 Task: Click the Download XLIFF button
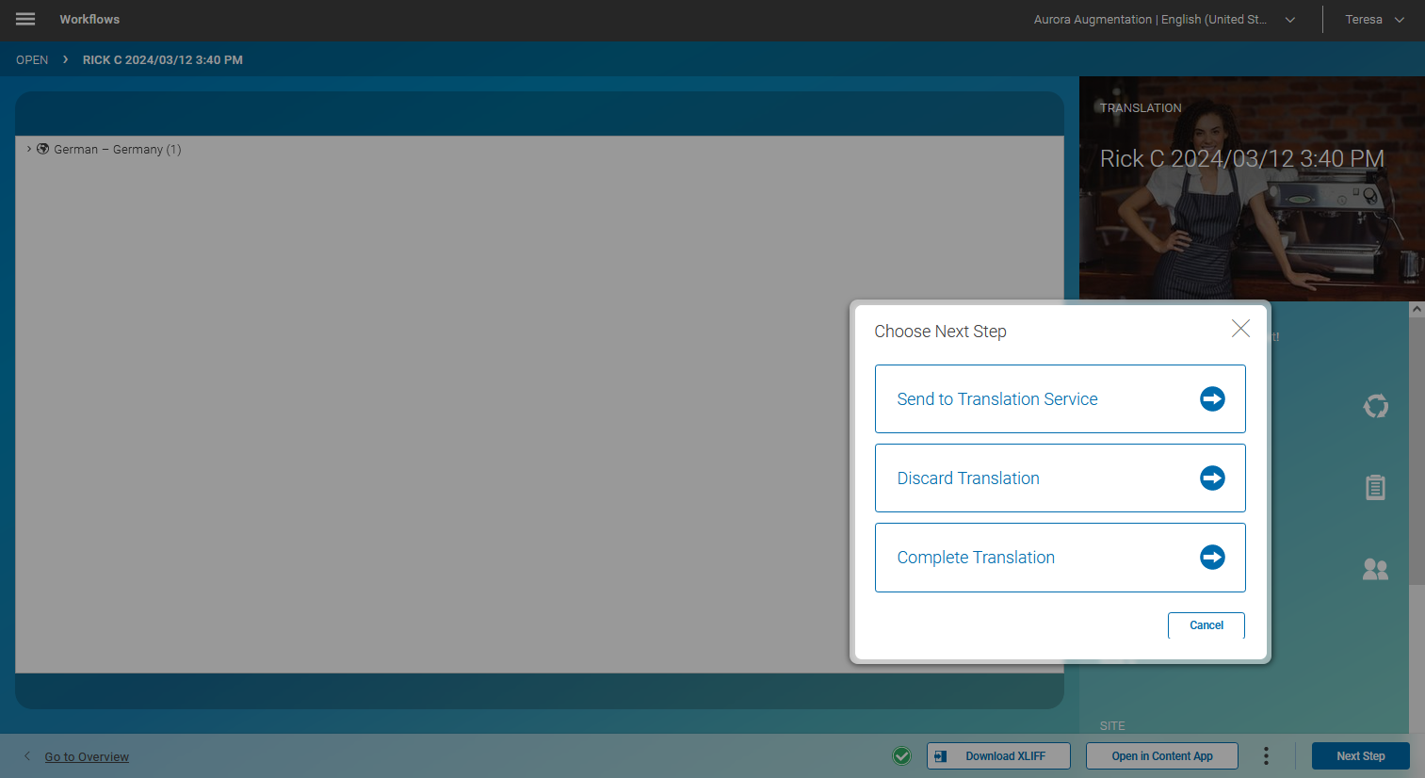[998, 755]
